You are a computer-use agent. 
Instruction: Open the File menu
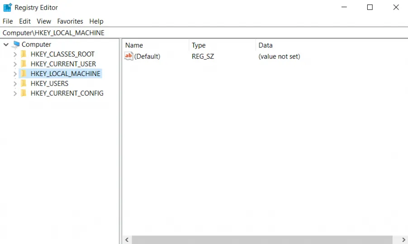[x=8, y=21]
